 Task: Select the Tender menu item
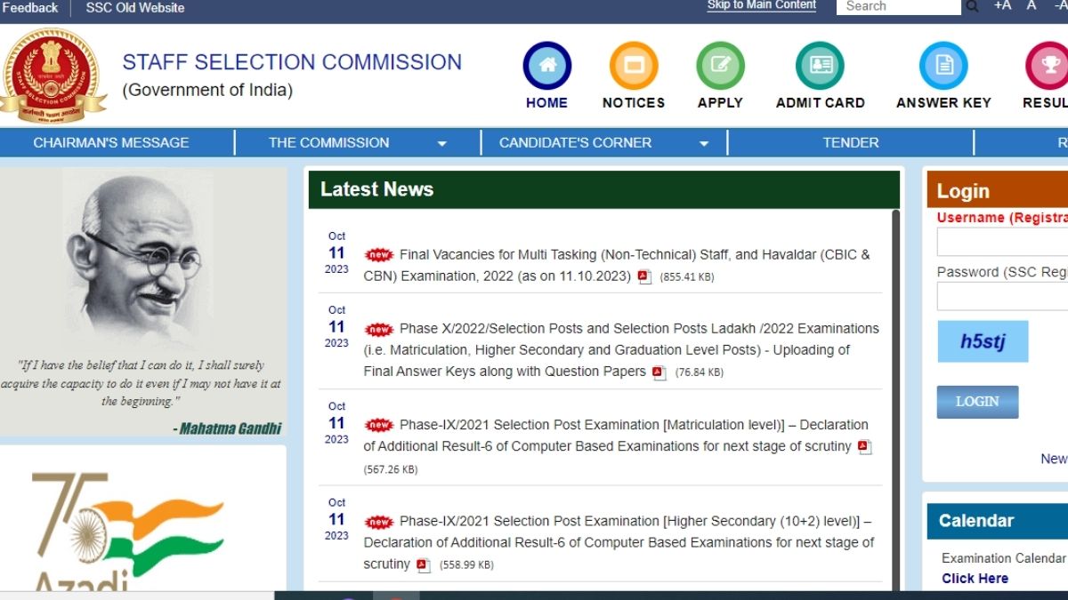[x=850, y=143]
